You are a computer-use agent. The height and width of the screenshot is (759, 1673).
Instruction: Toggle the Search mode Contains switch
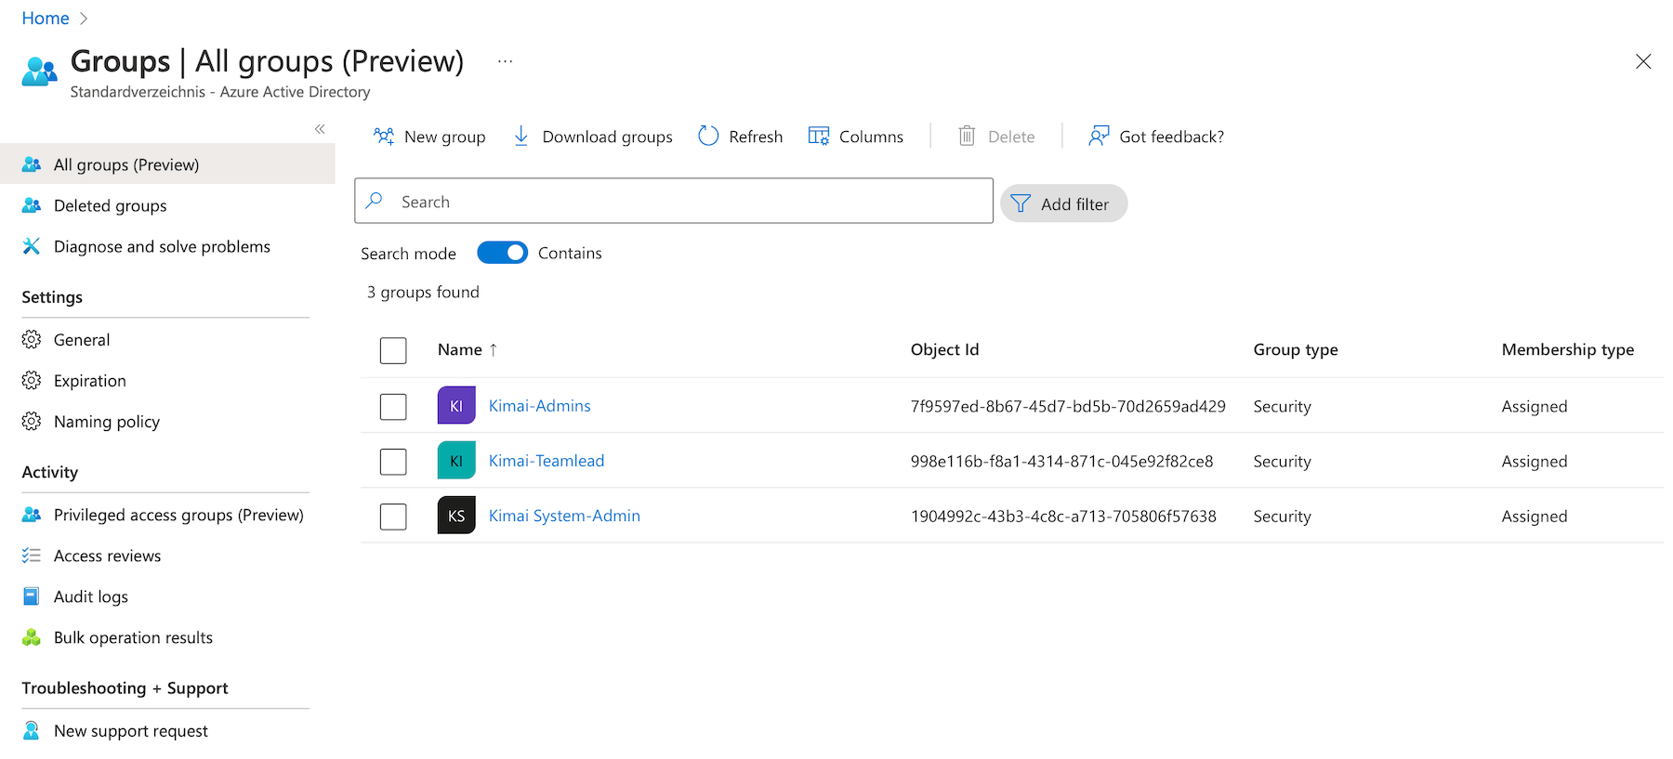click(x=502, y=253)
